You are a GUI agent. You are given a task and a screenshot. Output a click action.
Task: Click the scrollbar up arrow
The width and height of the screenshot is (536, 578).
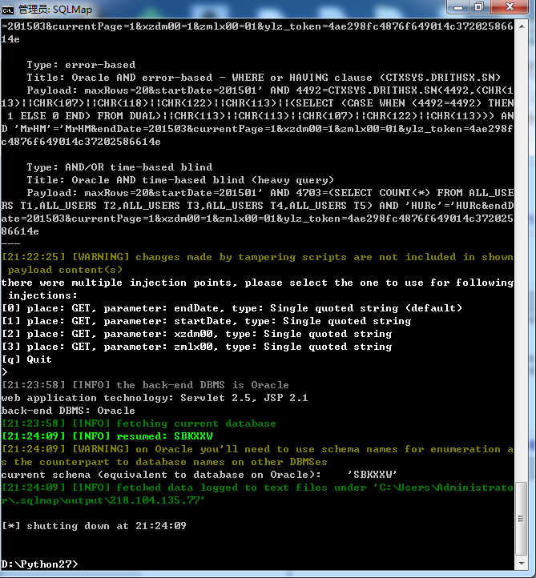522,26
